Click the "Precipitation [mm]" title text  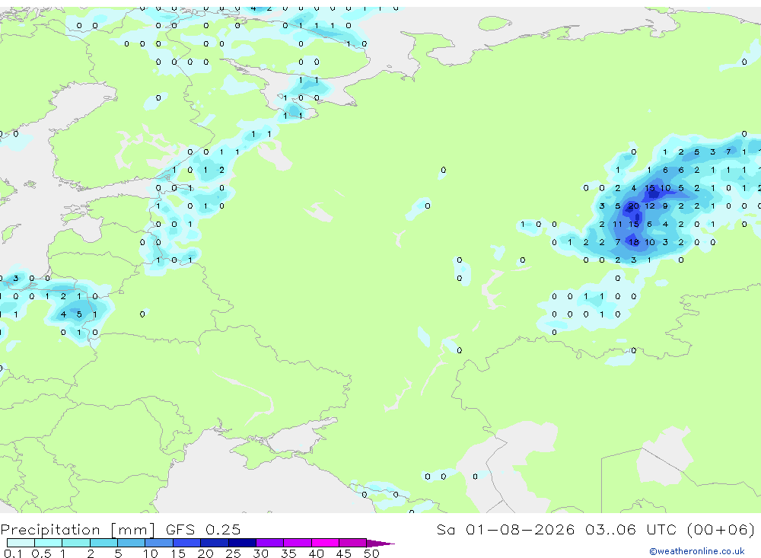click(x=78, y=530)
